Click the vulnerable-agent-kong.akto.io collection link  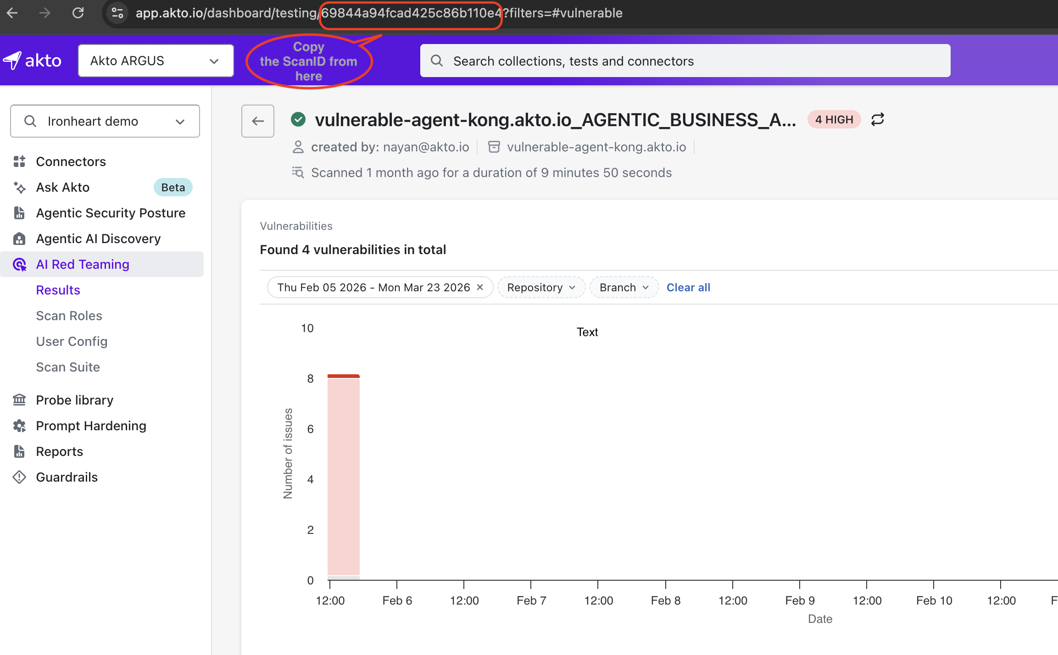pos(596,147)
